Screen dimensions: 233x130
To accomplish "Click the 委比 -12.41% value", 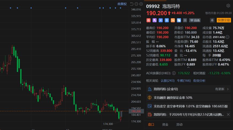I will pos(190,51).
